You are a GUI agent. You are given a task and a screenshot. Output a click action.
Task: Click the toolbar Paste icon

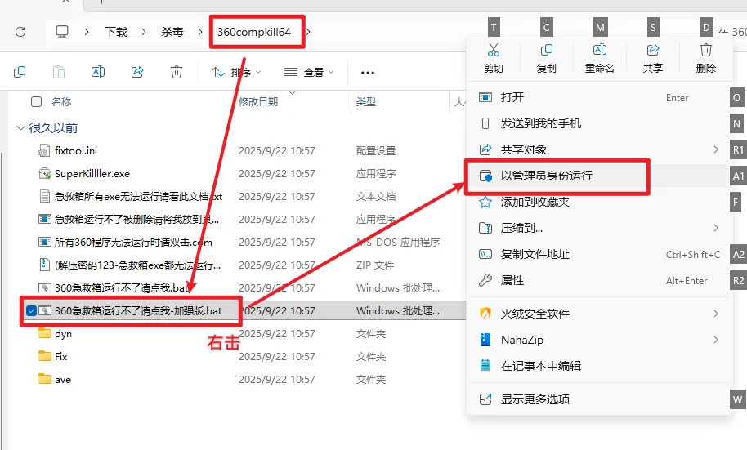(x=59, y=72)
